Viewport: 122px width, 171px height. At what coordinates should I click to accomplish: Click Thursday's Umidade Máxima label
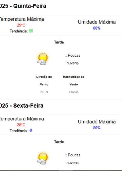(97, 22)
